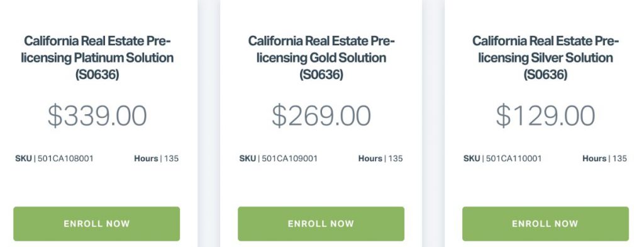This screenshot has height=247, width=644.
Task: Click Hours 135 on Platinum card
Action: tap(157, 159)
